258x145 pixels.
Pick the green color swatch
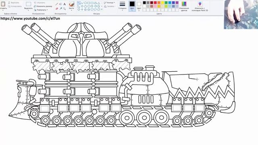(166, 3)
